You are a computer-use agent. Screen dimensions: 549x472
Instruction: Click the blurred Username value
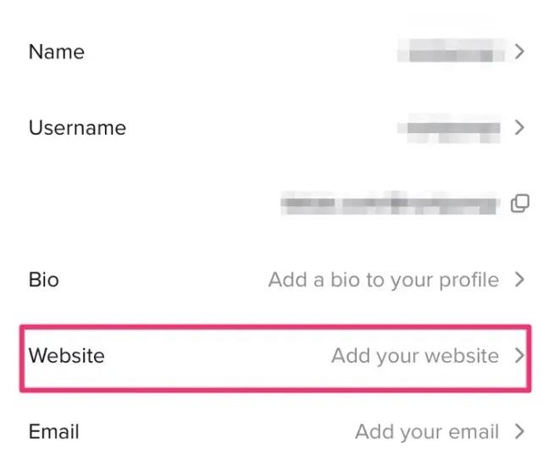(x=449, y=128)
